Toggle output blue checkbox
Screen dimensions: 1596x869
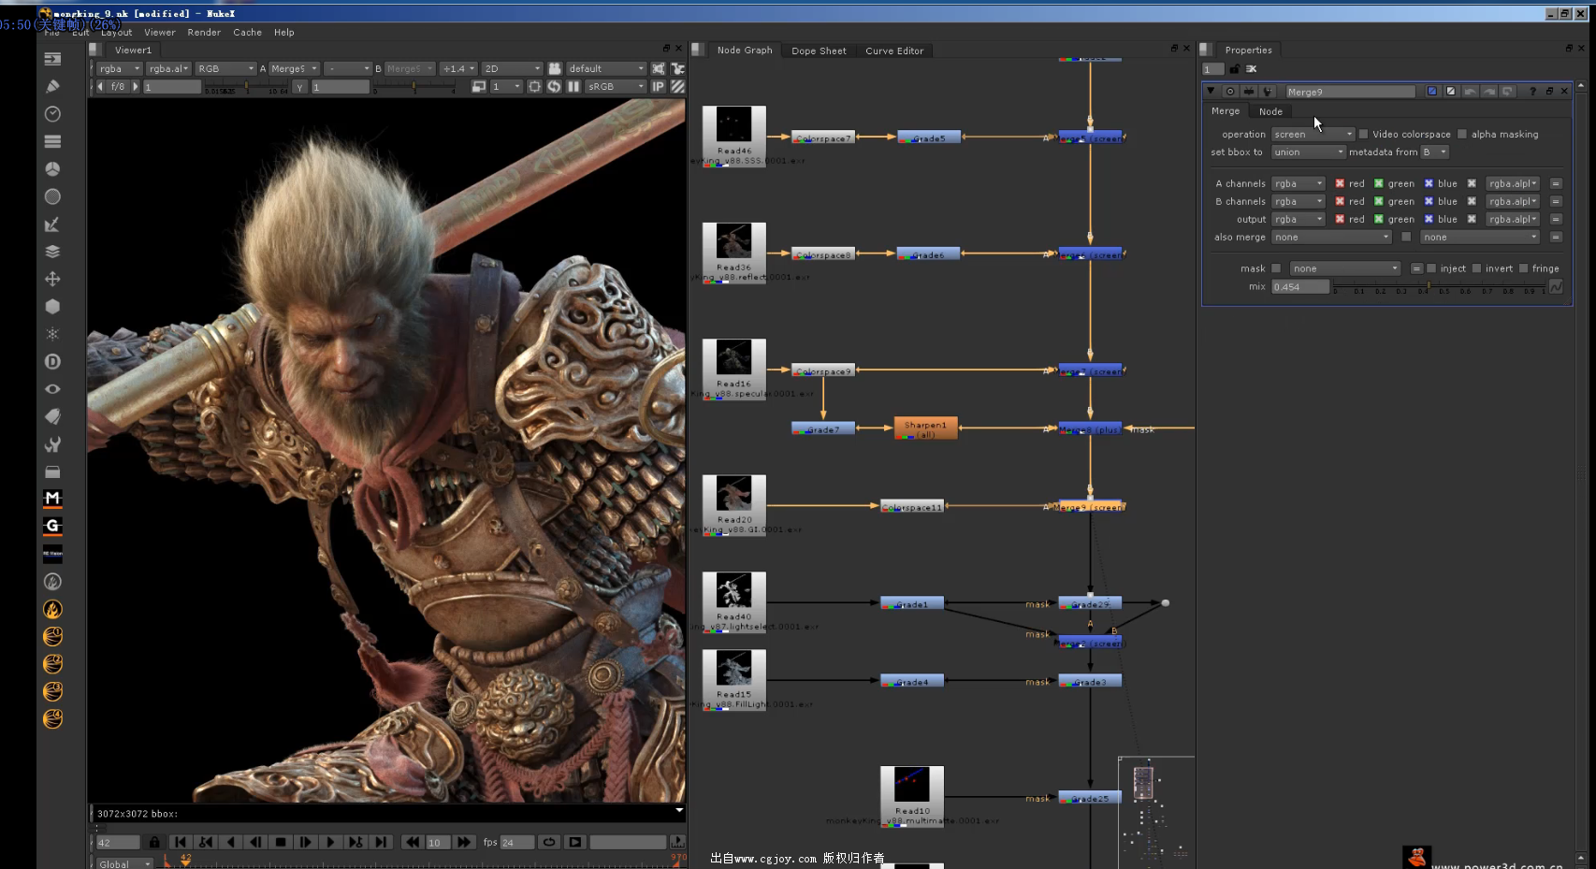[1429, 219]
